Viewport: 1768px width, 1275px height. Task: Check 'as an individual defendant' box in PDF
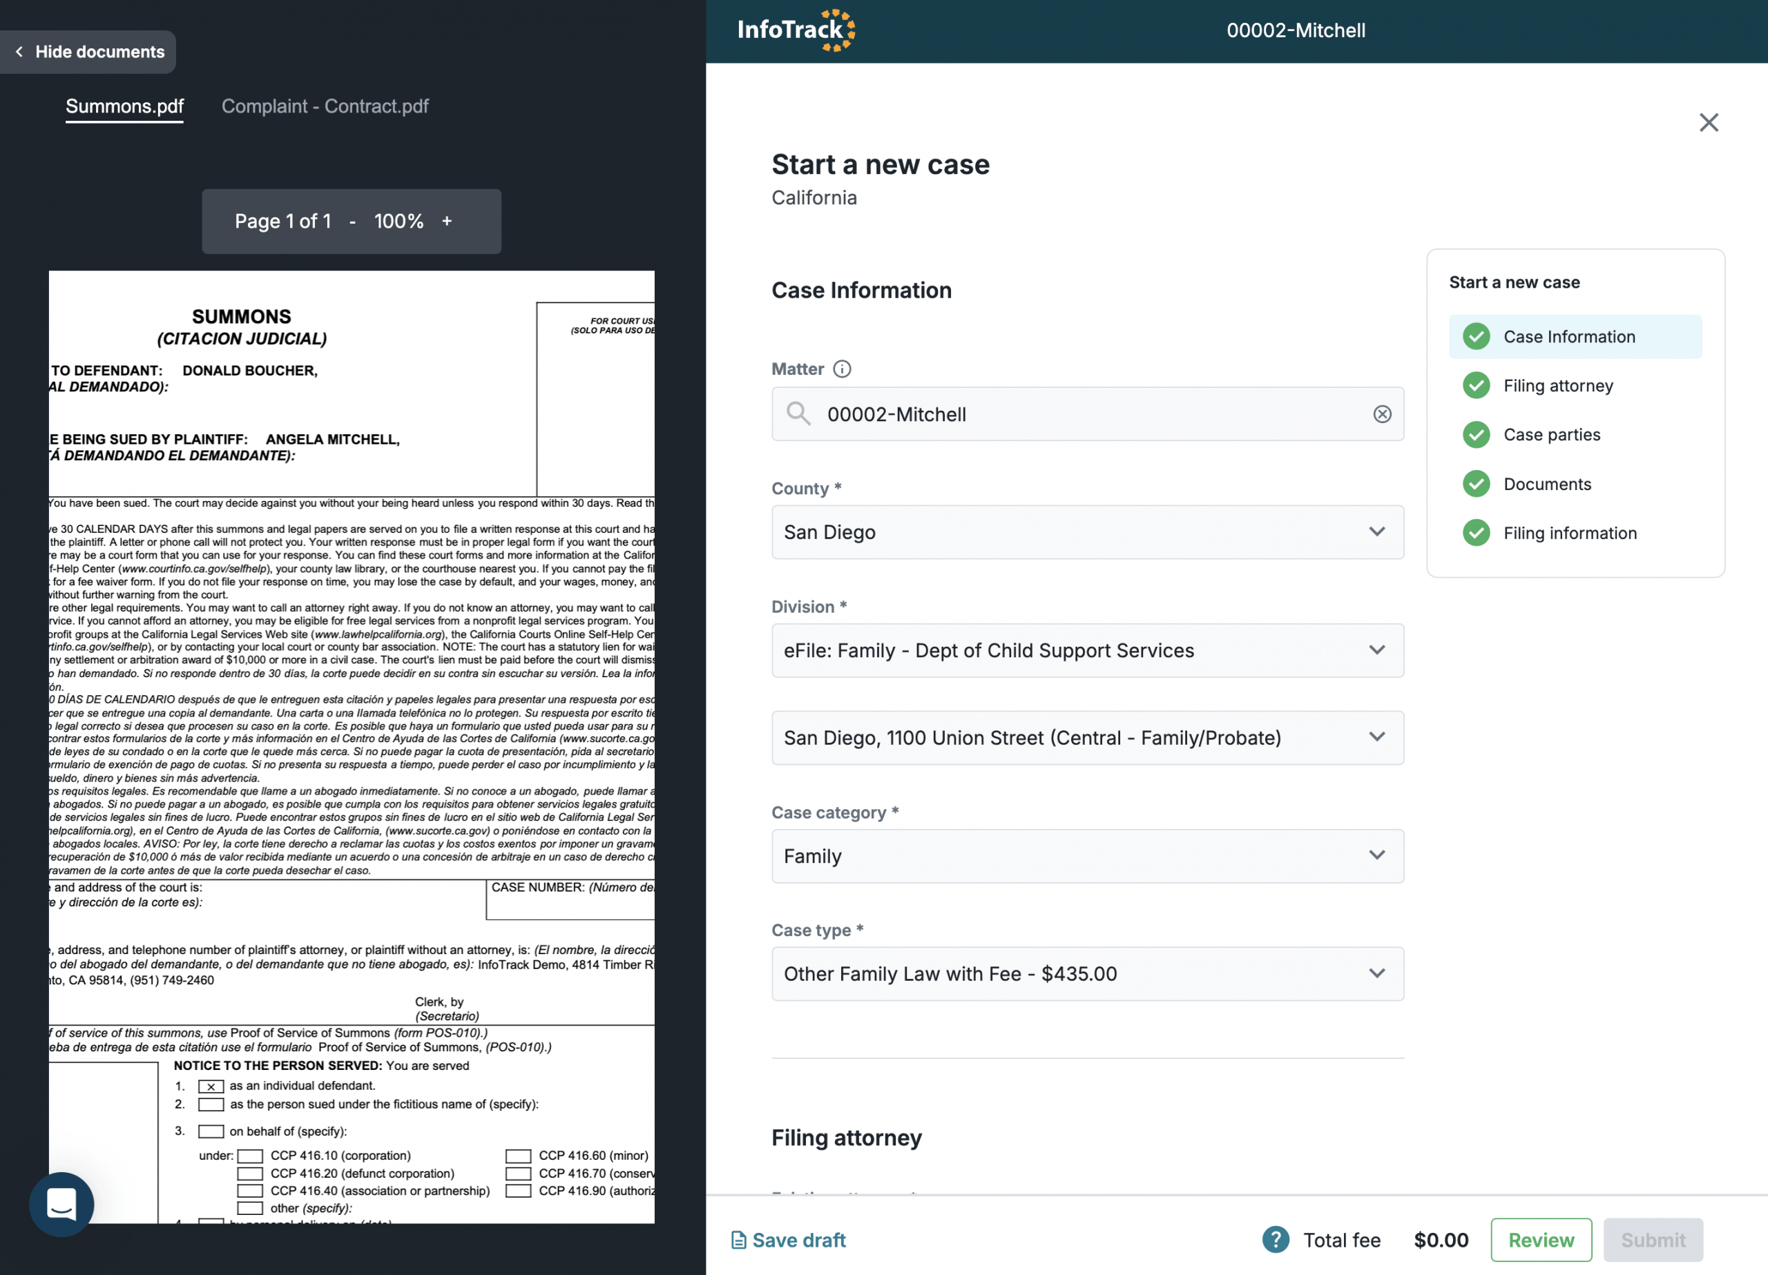coord(211,1087)
